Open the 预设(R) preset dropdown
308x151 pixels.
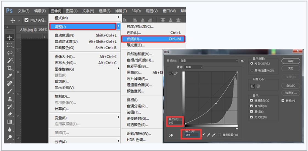(209, 61)
